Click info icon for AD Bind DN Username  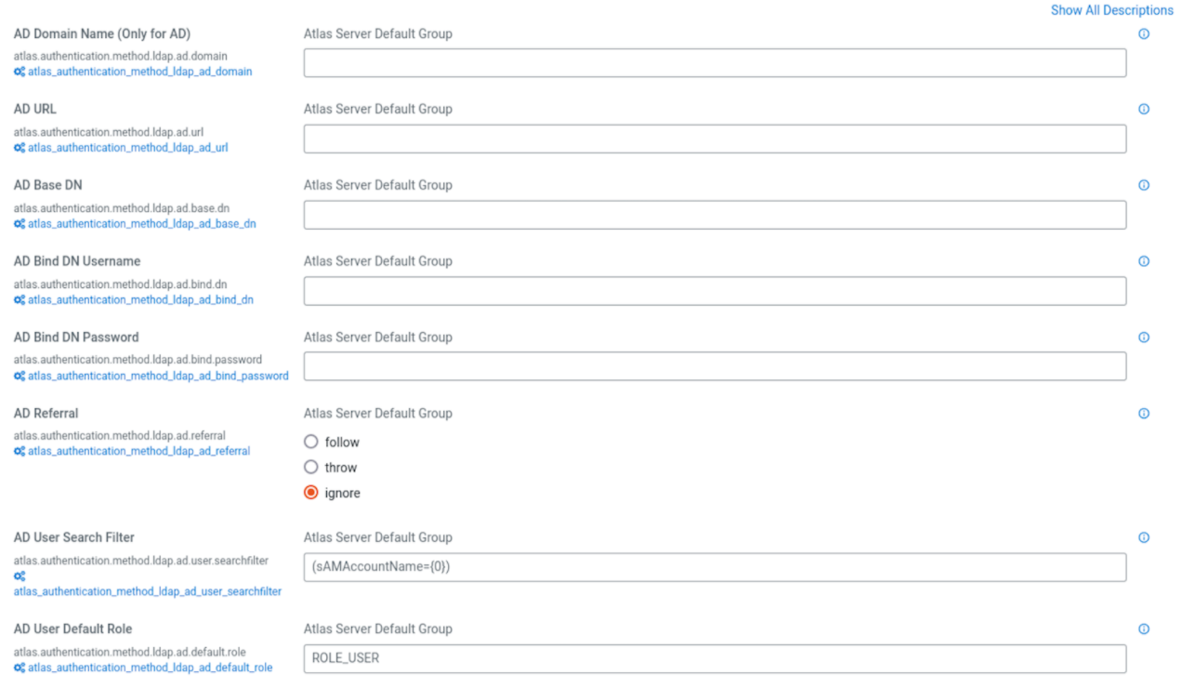pyautogui.click(x=1144, y=261)
